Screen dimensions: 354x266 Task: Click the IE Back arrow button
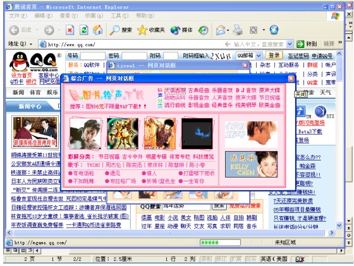click(x=14, y=30)
